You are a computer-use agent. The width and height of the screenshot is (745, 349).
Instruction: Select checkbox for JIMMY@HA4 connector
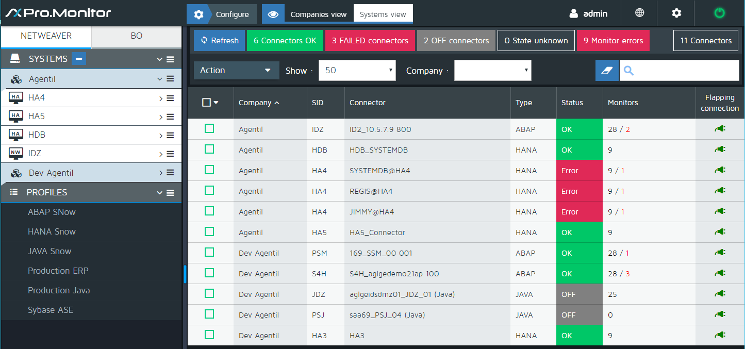pos(209,211)
